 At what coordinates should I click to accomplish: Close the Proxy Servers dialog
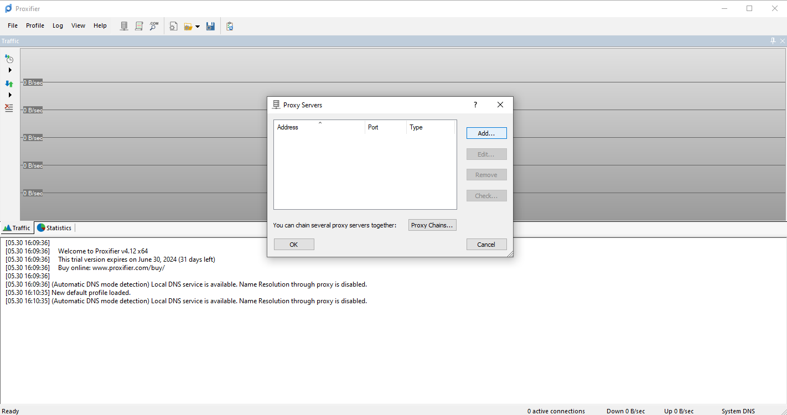[x=500, y=105]
